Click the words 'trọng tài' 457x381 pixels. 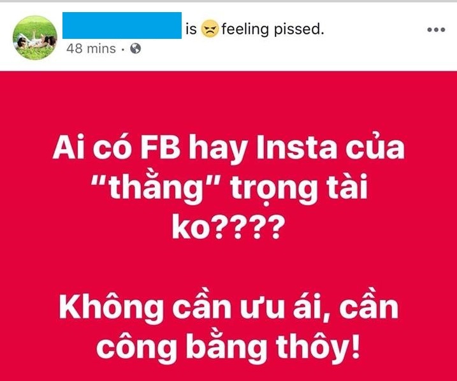coord(299,187)
